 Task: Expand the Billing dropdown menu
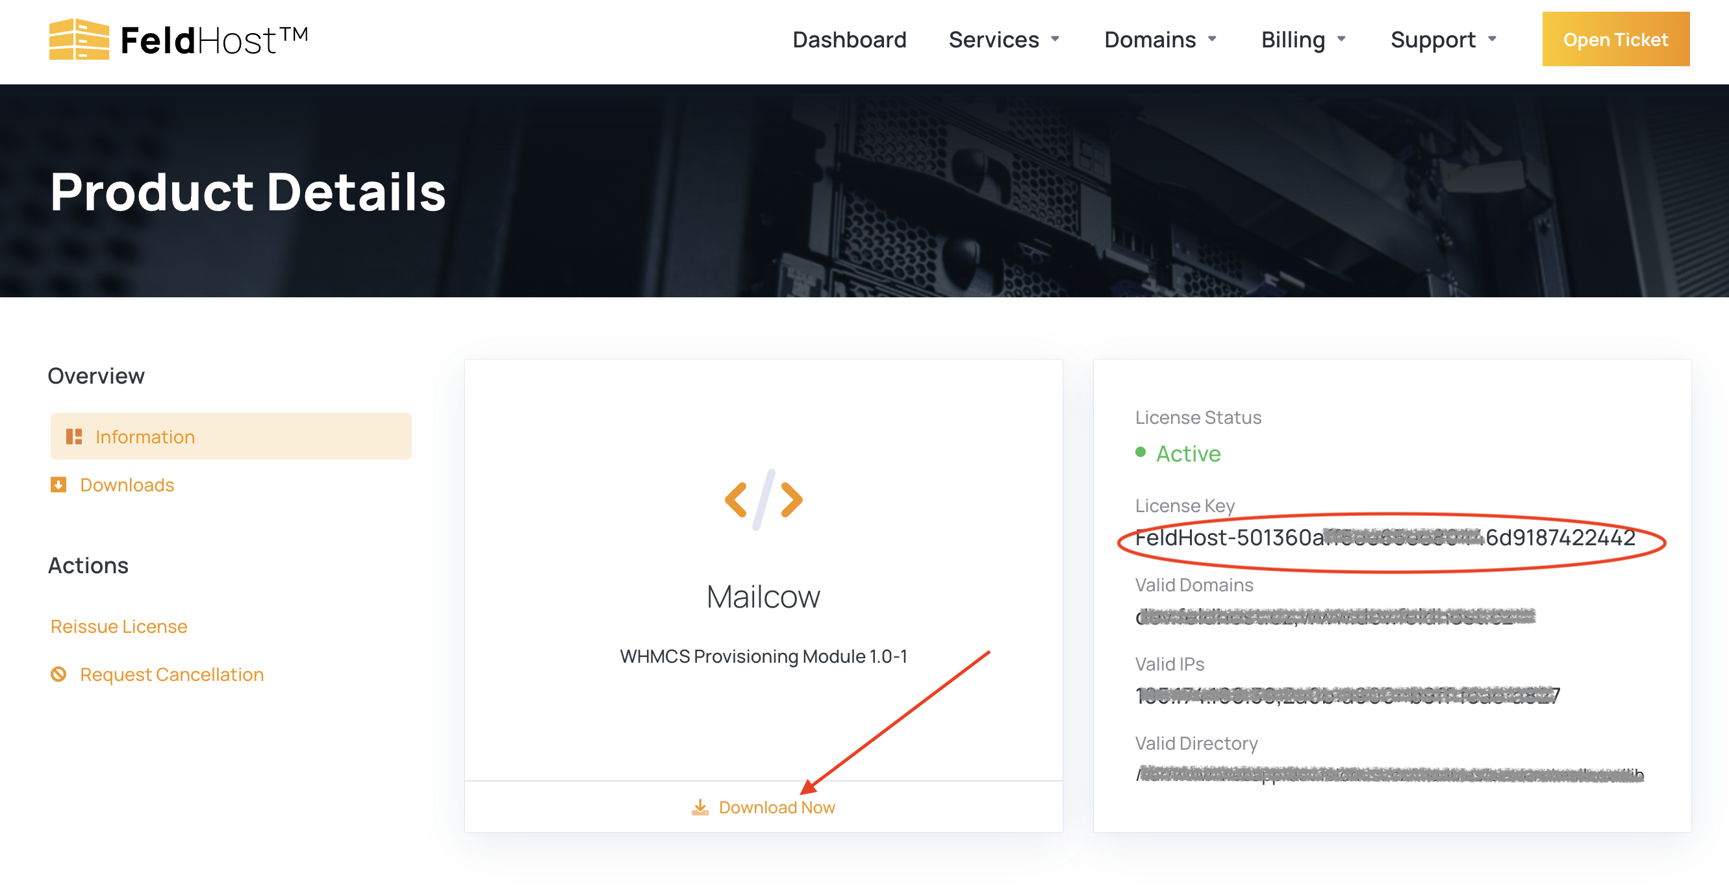[1304, 40]
